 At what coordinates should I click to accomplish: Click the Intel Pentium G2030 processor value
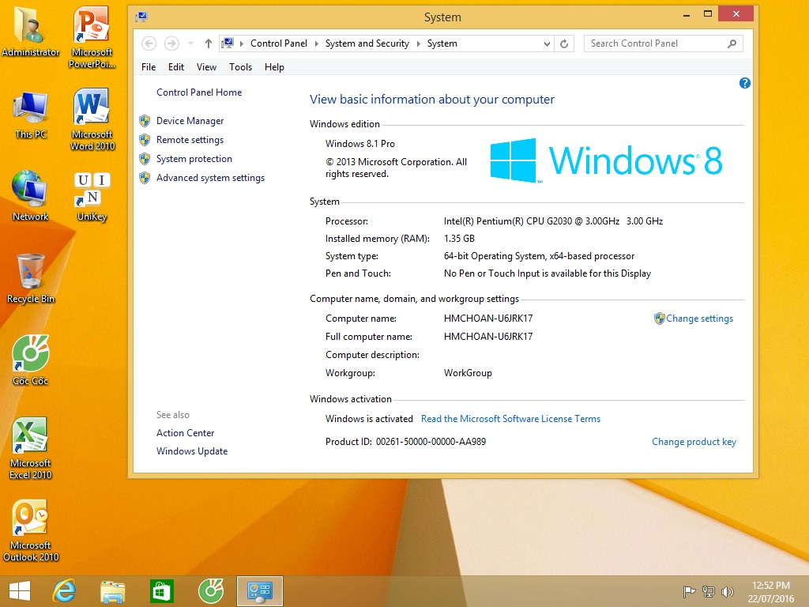(553, 221)
